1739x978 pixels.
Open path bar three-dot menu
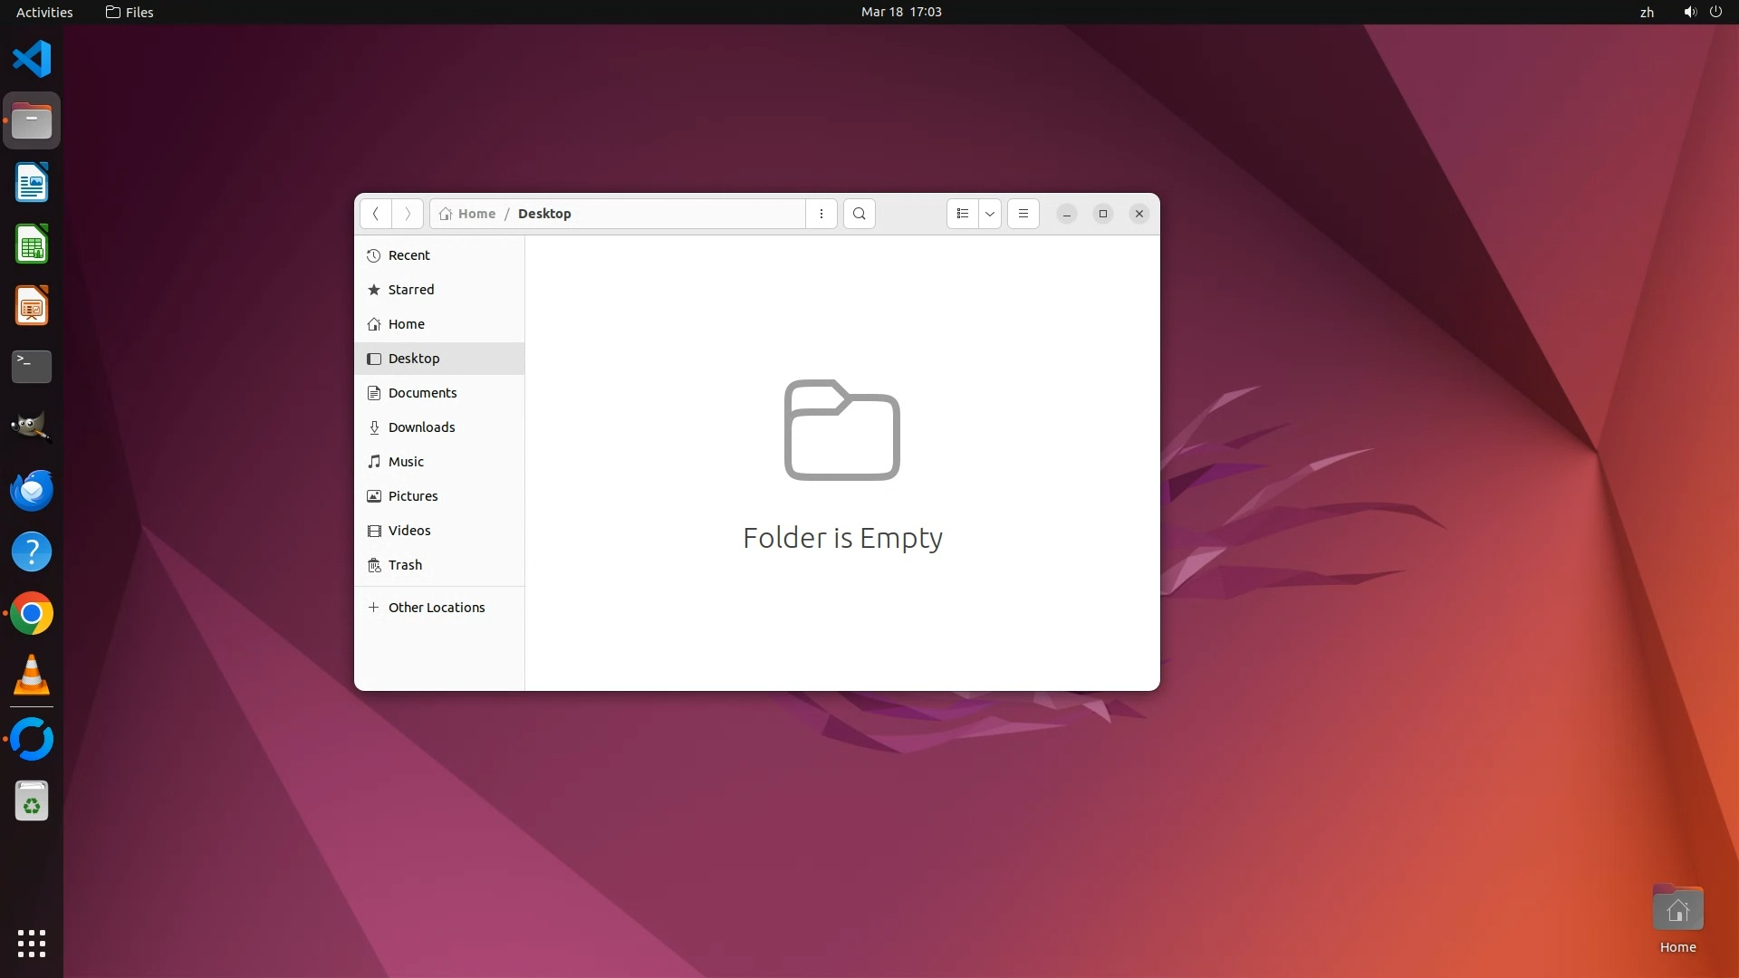click(x=821, y=214)
